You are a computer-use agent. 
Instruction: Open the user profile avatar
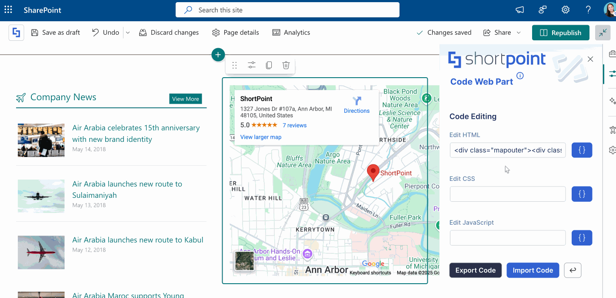pos(610,10)
